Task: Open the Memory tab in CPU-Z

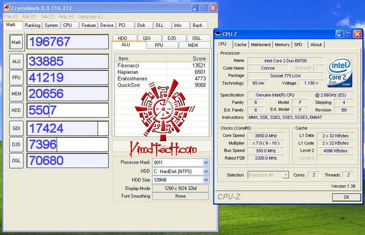Action: [282, 44]
